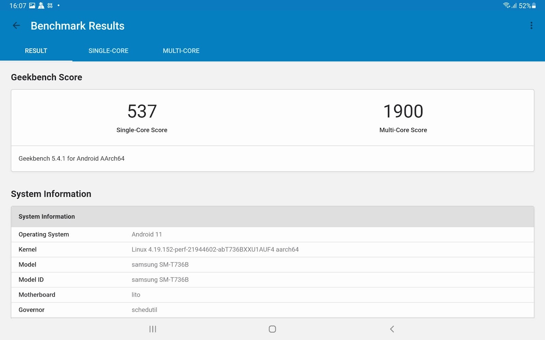Tap the Single-Core Score label
545x340 pixels.
pyautogui.click(x=142, y=130)
